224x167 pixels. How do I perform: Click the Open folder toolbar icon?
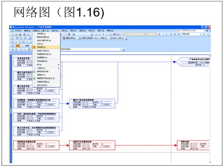(16, 35)
